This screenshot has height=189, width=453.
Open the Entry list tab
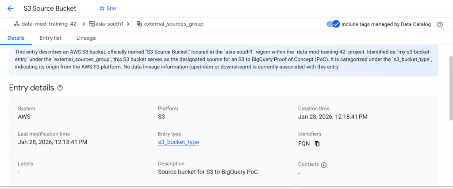[50, 38]
